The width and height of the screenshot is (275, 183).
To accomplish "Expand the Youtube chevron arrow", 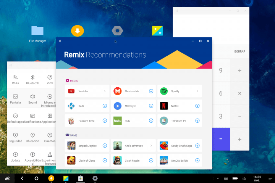I will (x=105, y=91).
